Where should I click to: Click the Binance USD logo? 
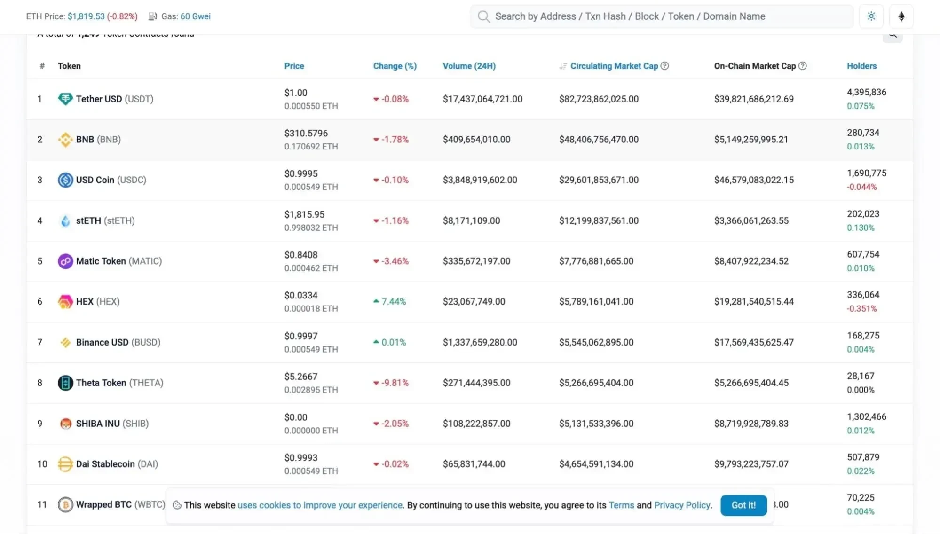pyautogui.click(x=65, y=343)
